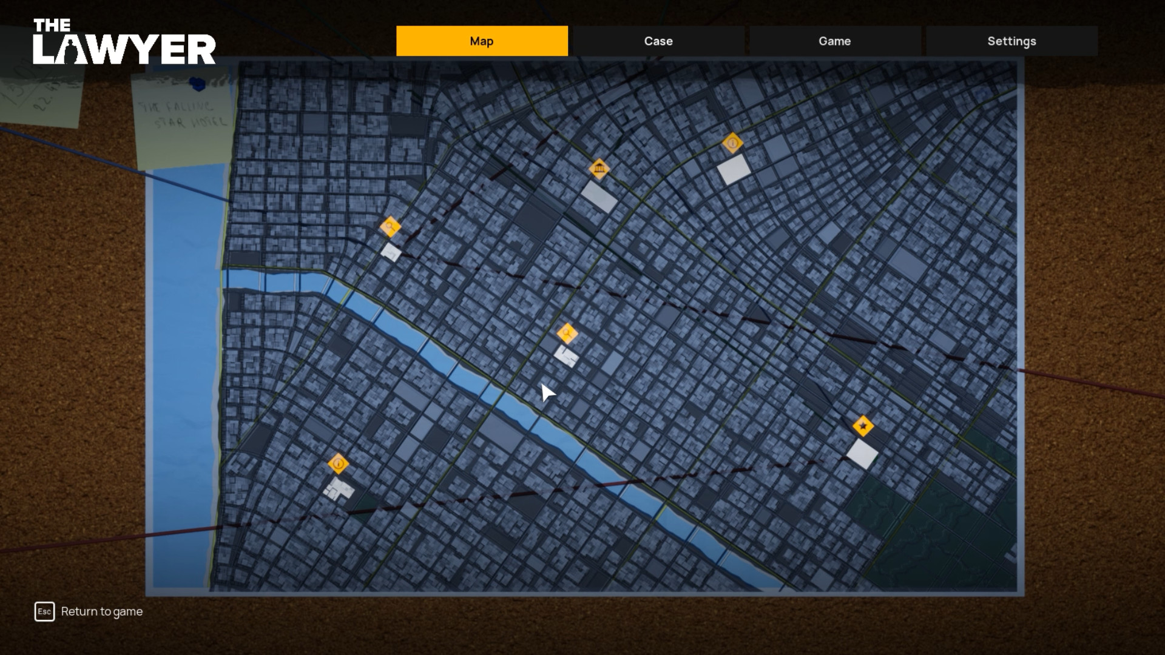This screenshot has width=1165, height=655.
Task: Switch to the Case tab
Action: pos(658,41)
